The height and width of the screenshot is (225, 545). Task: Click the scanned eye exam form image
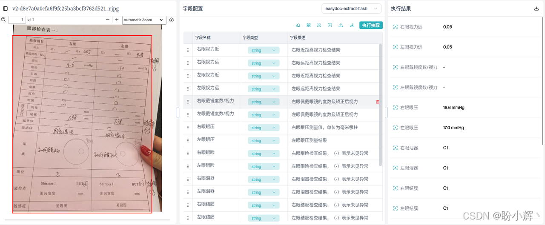coord(87,118)
